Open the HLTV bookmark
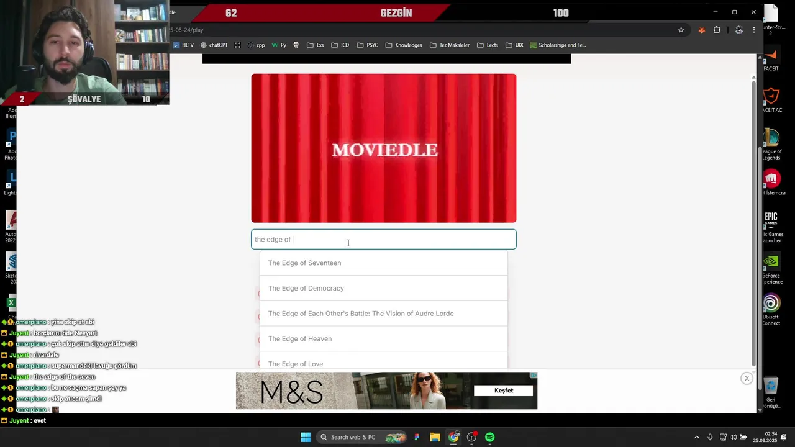The image size is (795, 447). point(183,45)
